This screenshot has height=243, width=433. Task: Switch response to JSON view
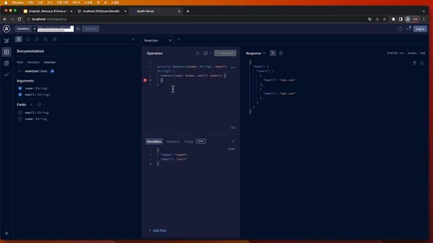273,53
